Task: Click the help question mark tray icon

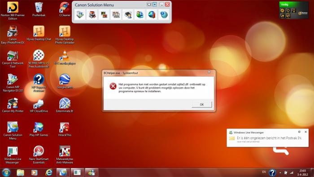Action: coord(272,173)
